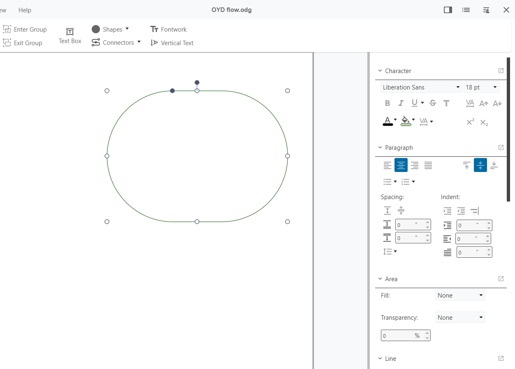
Task: Click Enter Group
Action: 25,29
